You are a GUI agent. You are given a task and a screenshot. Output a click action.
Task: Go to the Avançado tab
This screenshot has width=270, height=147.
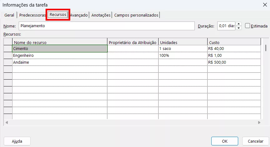tap(79, 15)
